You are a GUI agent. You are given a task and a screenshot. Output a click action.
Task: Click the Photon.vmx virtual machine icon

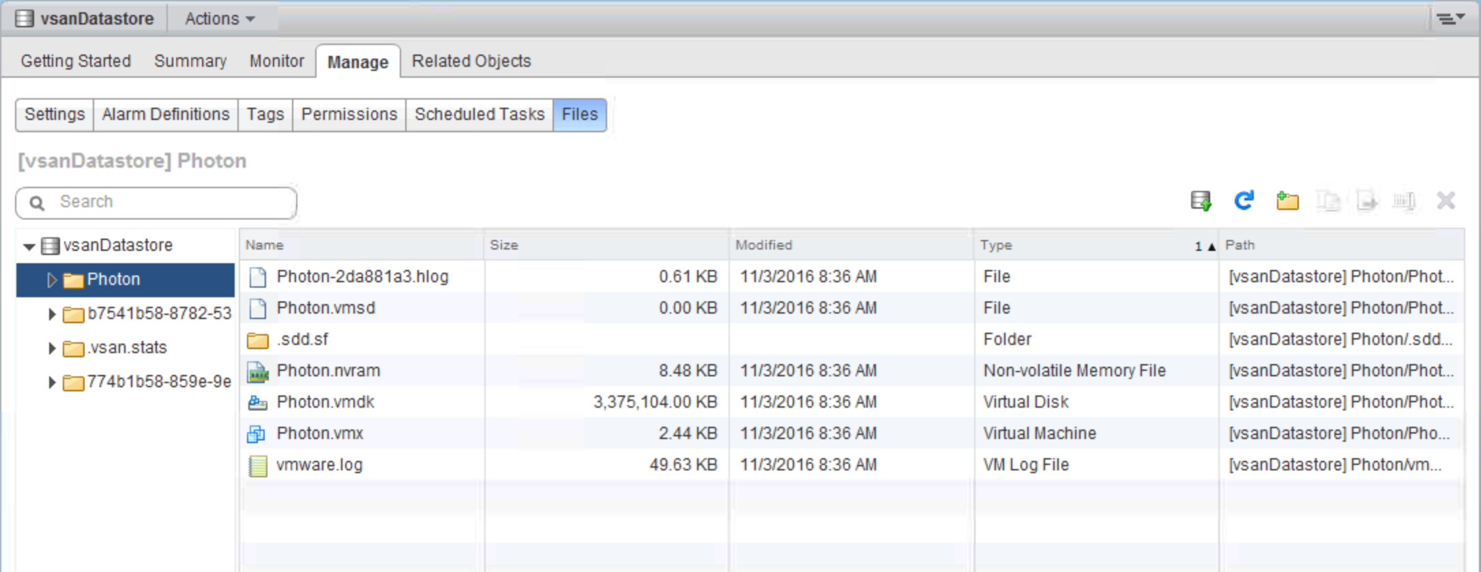[257, 434]
